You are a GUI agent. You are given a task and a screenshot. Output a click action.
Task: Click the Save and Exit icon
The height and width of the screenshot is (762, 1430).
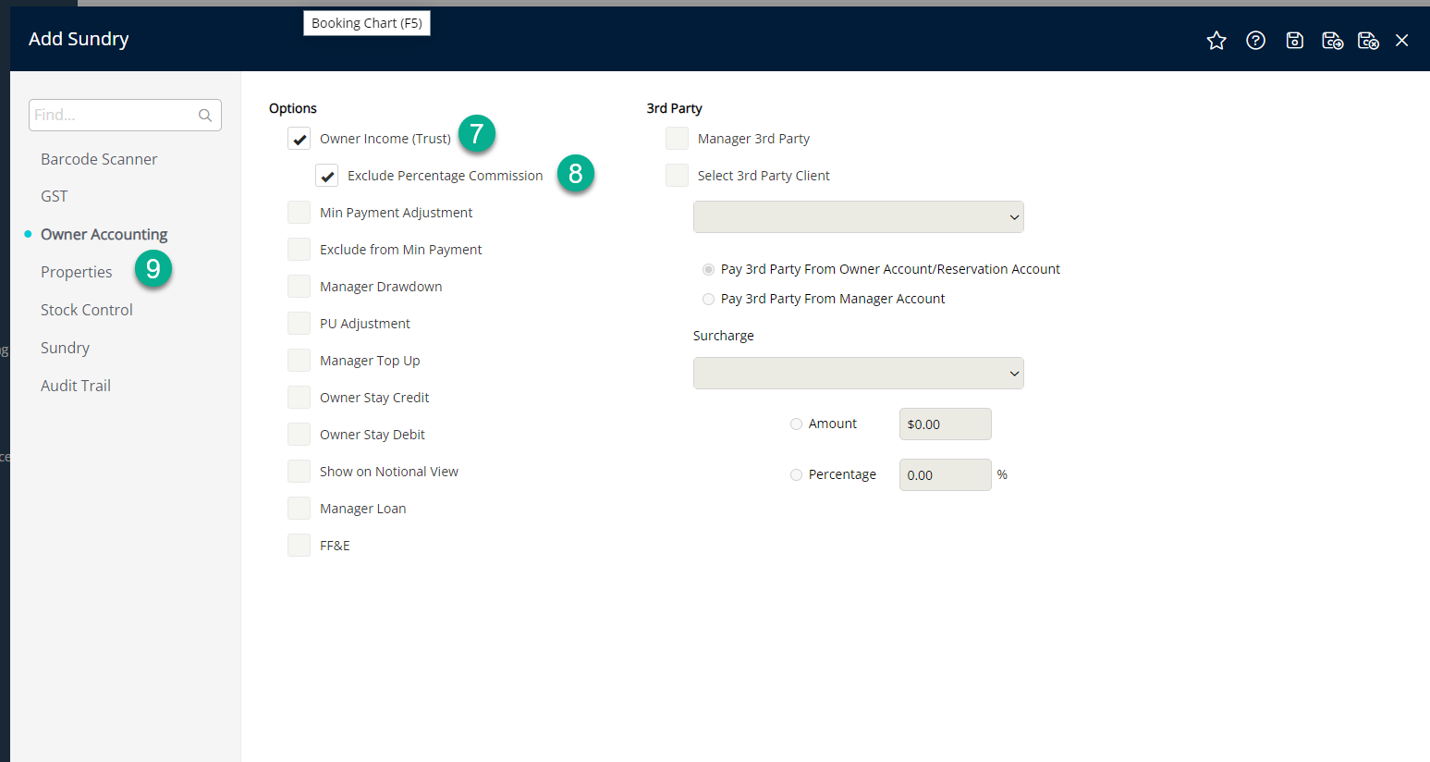point(1368,41)
